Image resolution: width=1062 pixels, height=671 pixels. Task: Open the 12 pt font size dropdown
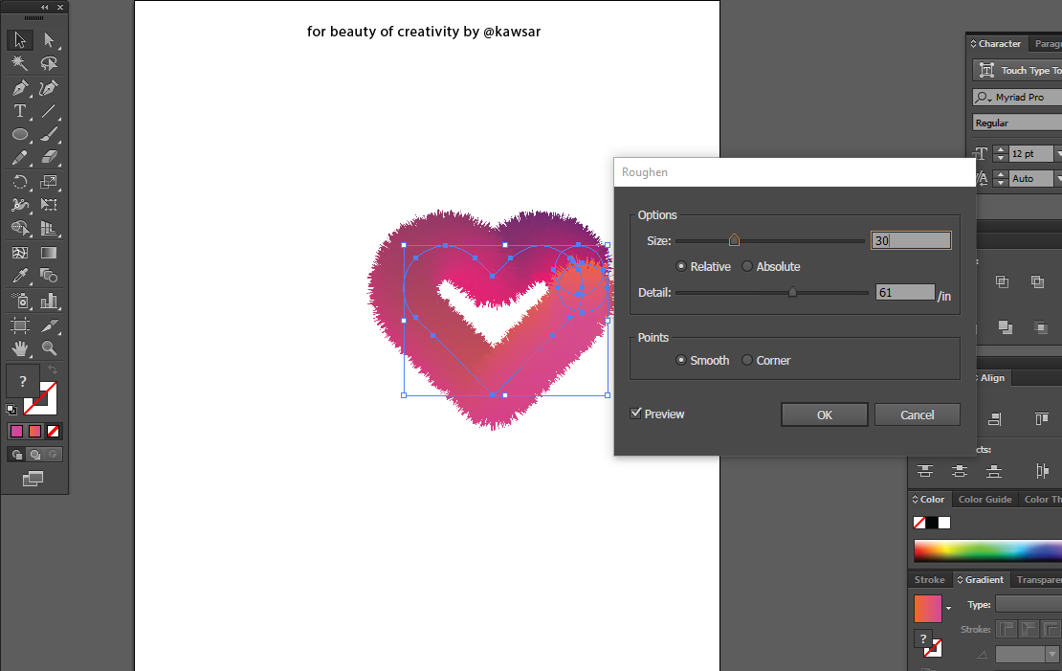[1058, 154]
